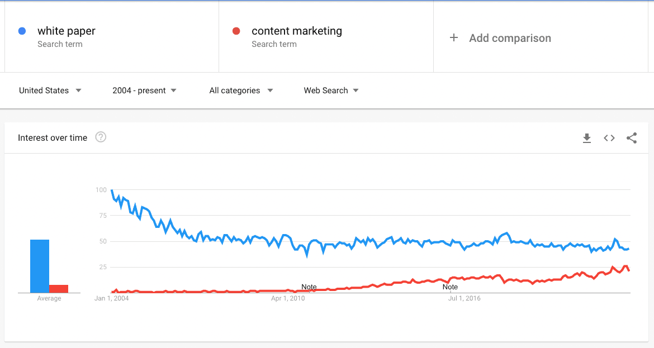Download the Interest over time data
654x348 pixels.
click(587, 138)
